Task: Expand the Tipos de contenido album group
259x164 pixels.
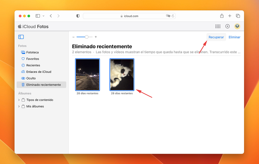Action: (x=19, y=100)
